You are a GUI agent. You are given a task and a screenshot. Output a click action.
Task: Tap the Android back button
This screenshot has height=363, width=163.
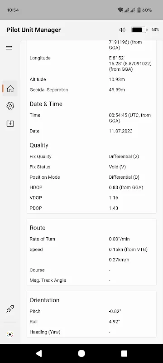click(x=39, y=353)
